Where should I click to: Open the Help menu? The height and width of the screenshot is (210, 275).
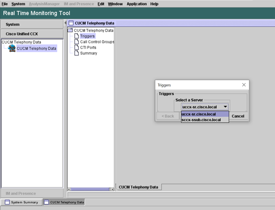(x=154, y=4)
